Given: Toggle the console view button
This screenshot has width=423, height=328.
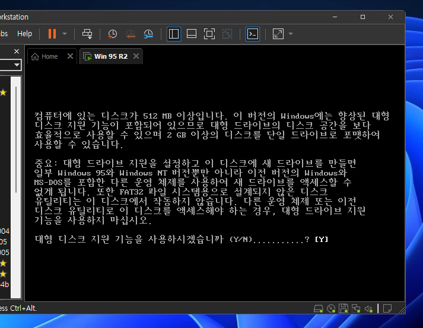Looking at the screenshot, I should 253,34.
